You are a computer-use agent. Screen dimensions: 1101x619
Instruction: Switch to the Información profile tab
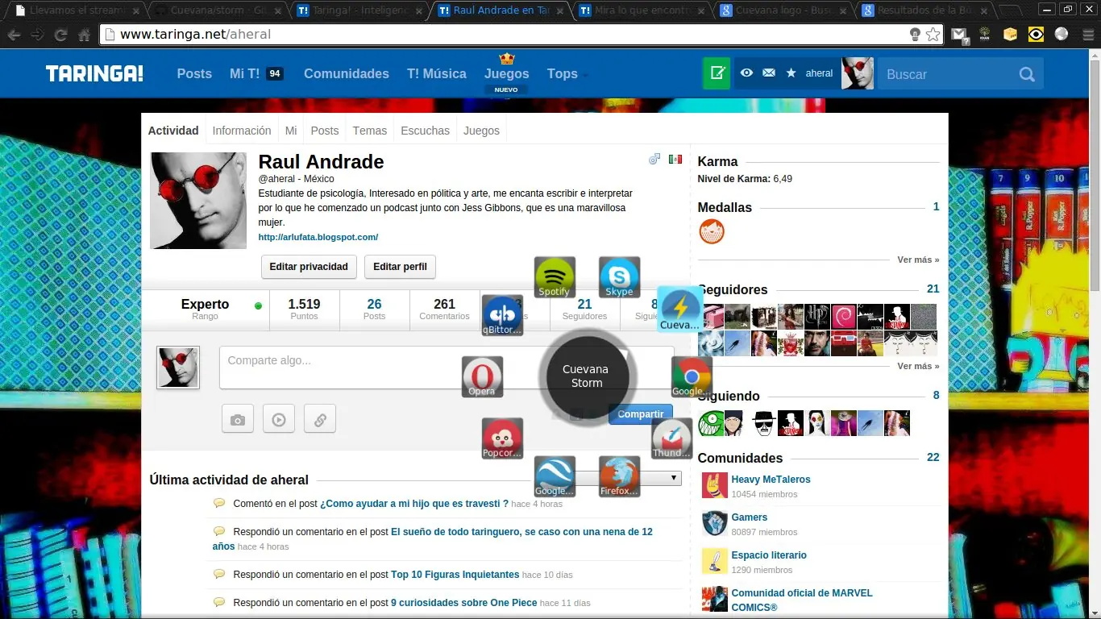pos(242,131)
